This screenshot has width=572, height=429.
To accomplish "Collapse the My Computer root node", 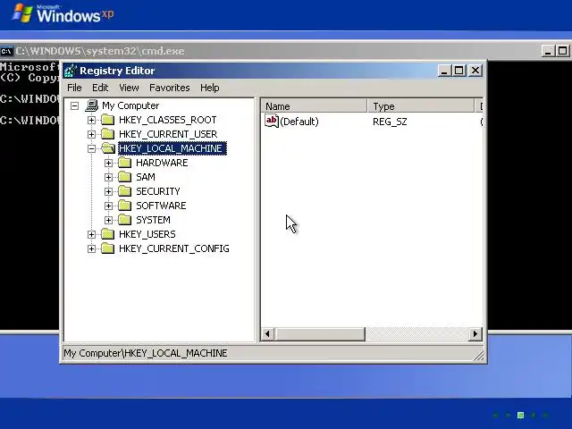I will pos(75,106).
